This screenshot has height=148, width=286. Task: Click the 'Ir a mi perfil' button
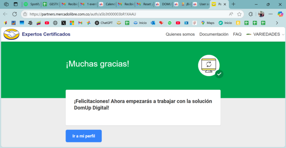84,136
